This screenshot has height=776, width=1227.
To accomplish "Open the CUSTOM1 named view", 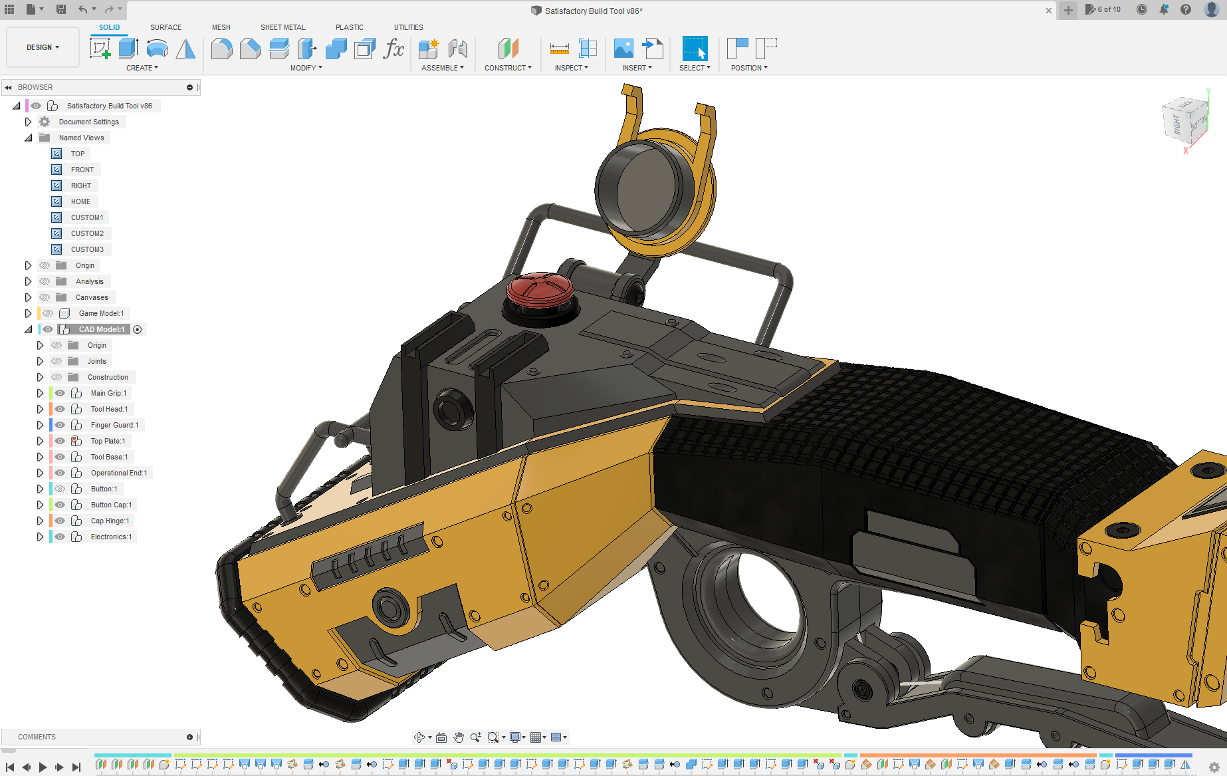I will coord(86,217).
